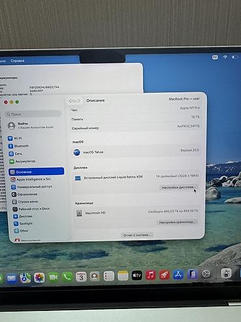Image resolution: width=241 pixels, height=322 pixels.
Task: Open Обои in the sidebar
Action: 21,231
